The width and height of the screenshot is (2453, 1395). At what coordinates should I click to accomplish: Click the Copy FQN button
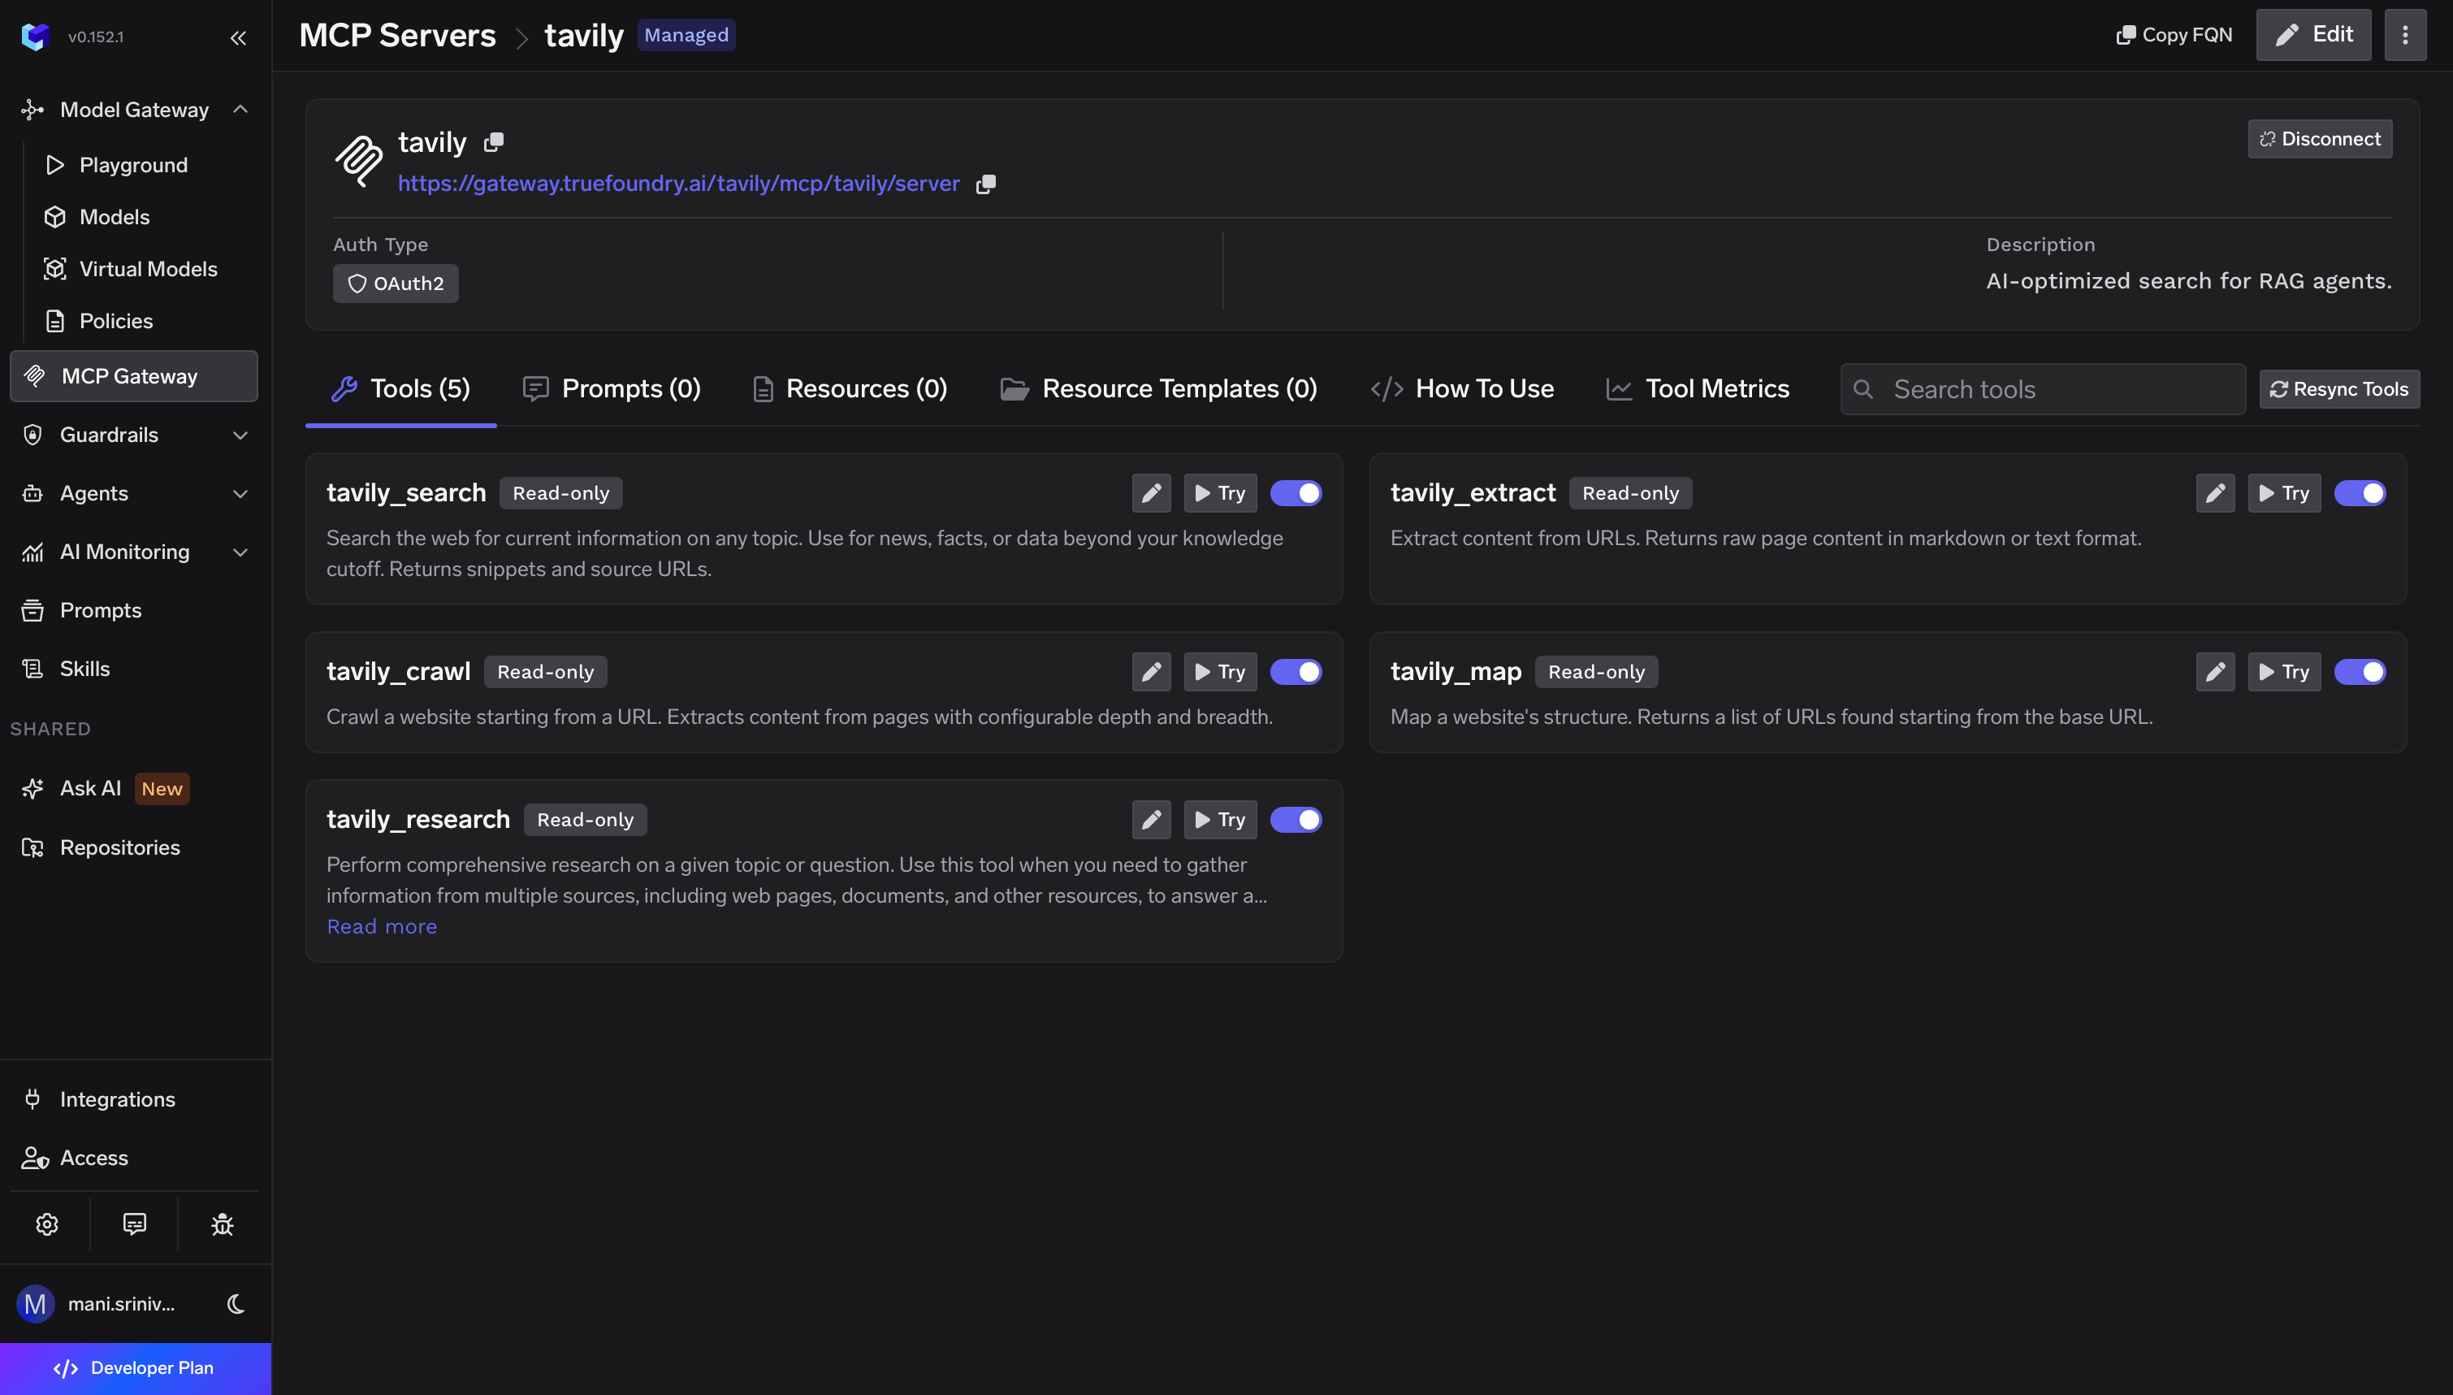tap(2174, 36)
